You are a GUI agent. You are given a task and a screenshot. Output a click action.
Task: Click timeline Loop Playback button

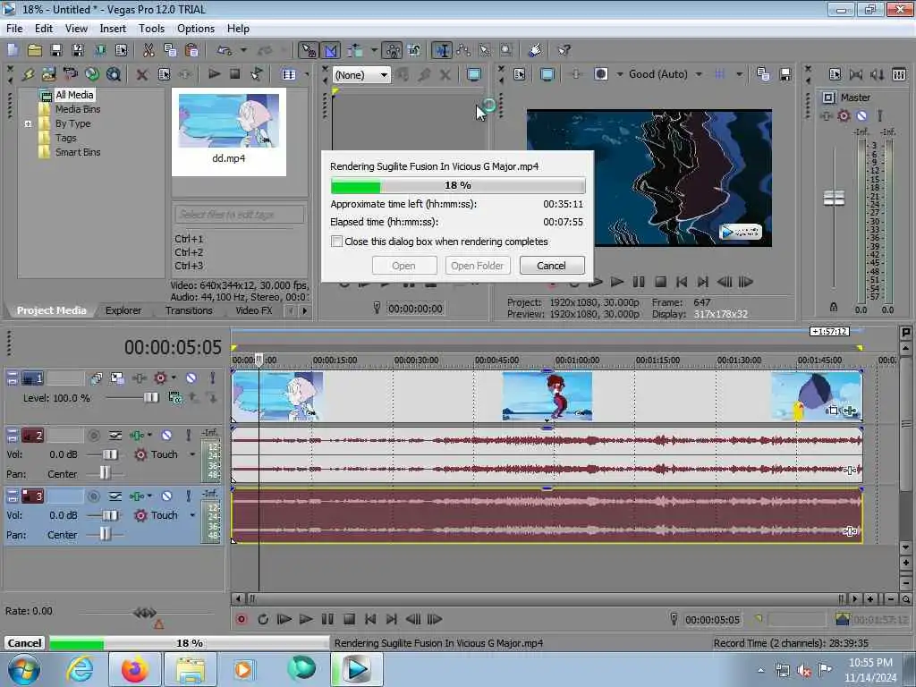click(x=263, y=619)
